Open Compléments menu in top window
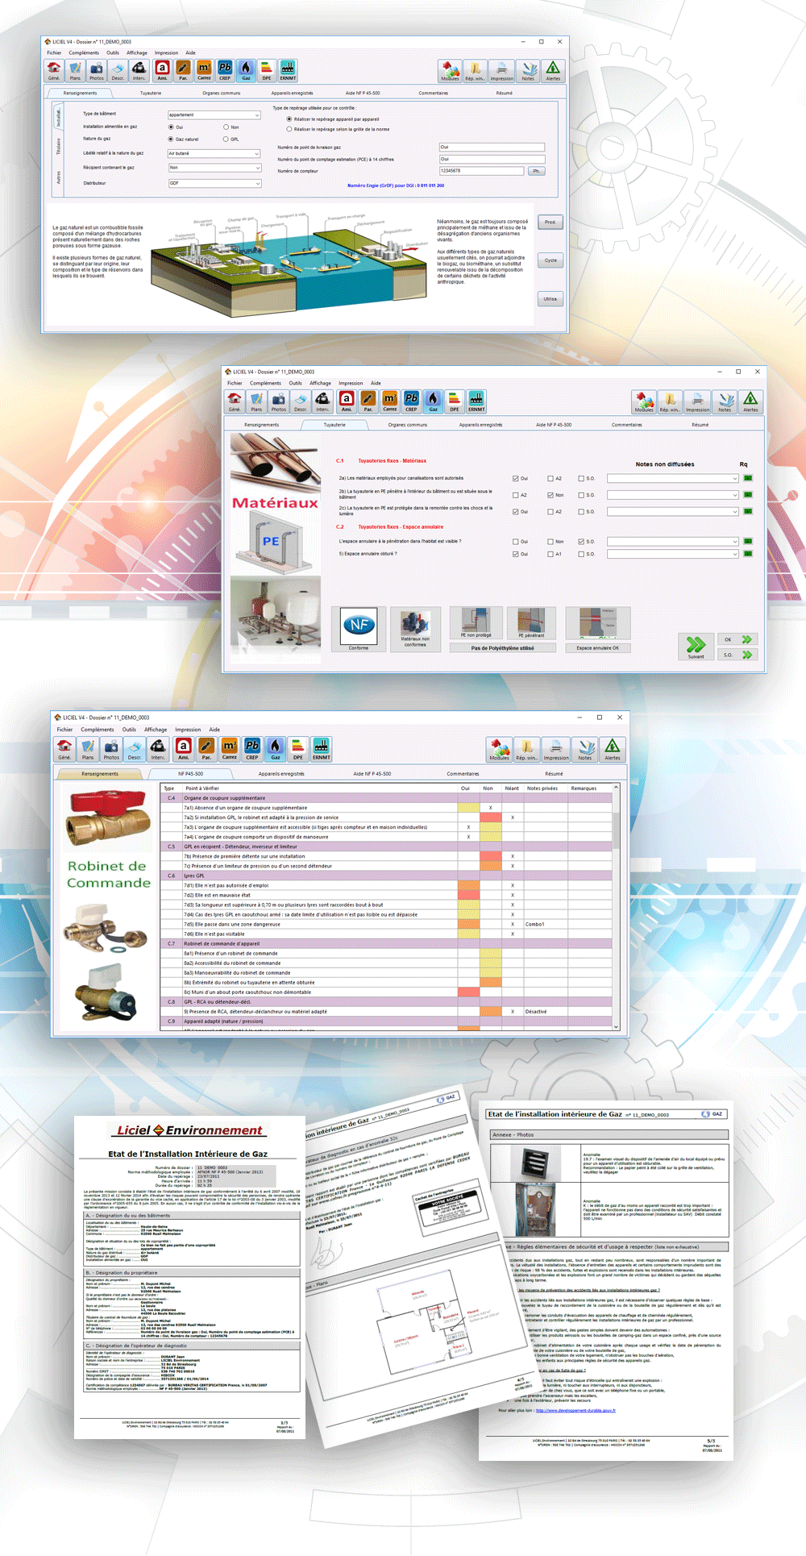The image size is (806, 1556). click(x=84, y=52)
